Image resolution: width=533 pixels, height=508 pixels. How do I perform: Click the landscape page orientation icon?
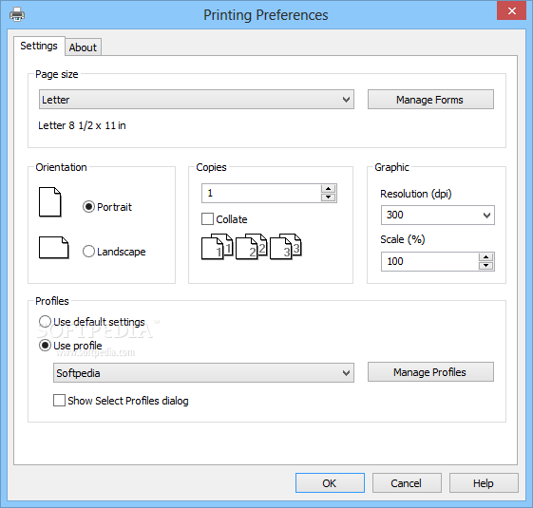(54, 248)
